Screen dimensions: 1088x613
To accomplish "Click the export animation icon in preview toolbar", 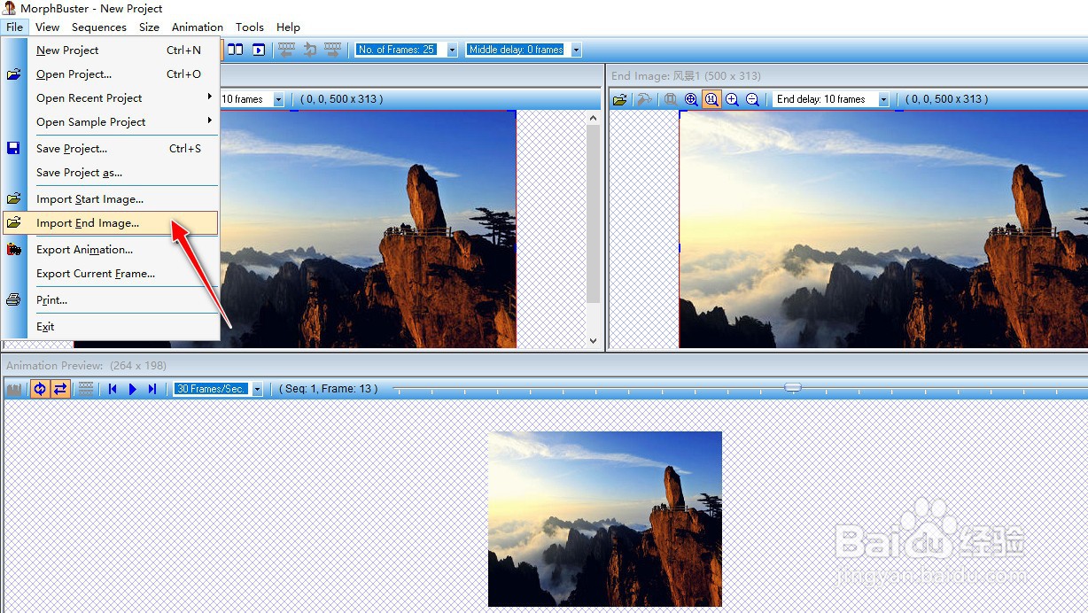I will (14, 389).
